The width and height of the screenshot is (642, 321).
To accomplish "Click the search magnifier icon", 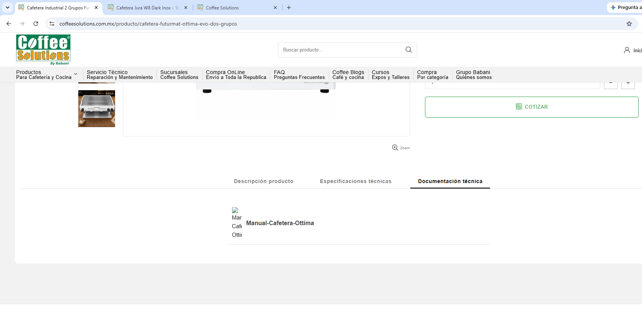I will point(408,50).
